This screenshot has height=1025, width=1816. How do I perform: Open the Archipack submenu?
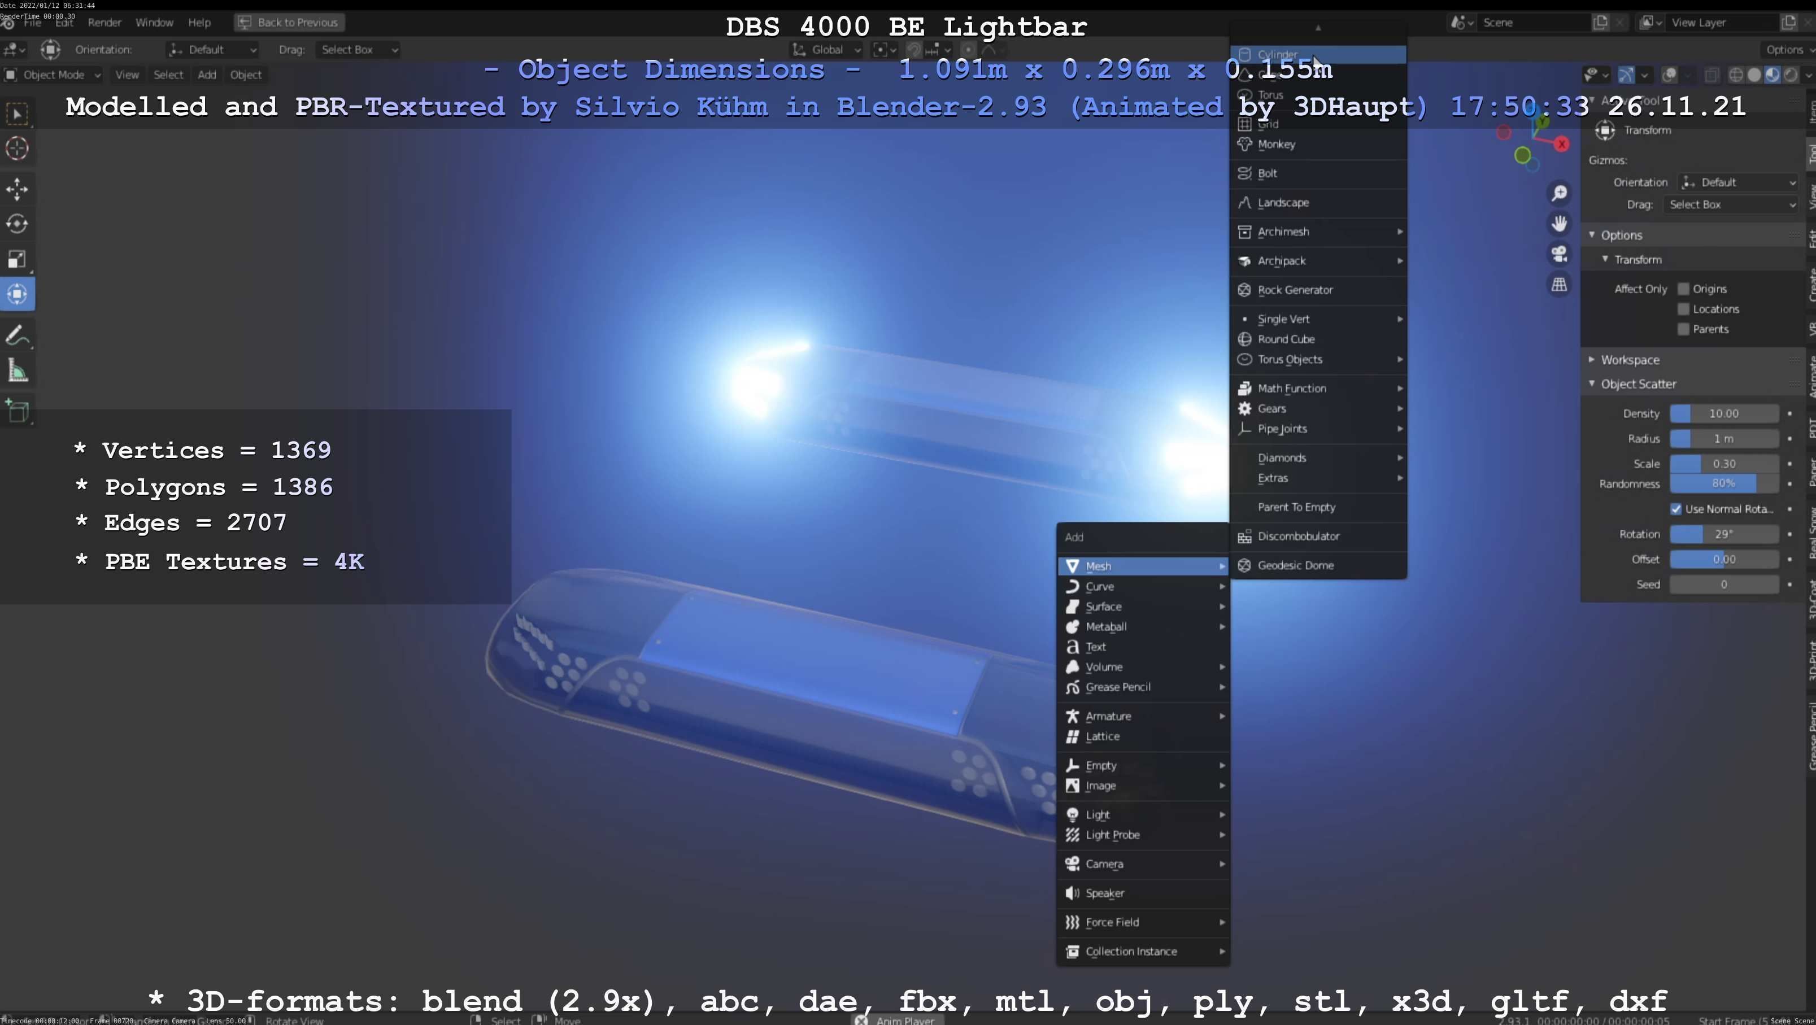(x=1318, y=261)
